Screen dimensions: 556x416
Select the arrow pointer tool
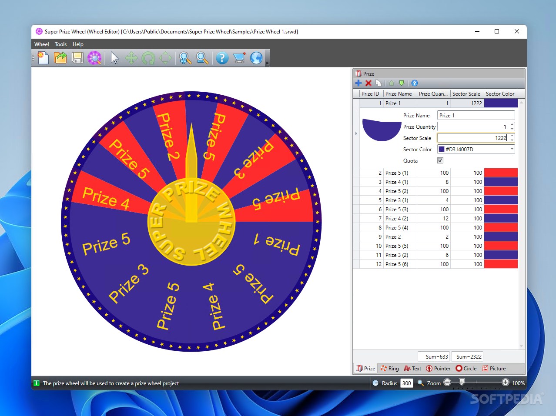pyautogui.click(x=114, y=58)
